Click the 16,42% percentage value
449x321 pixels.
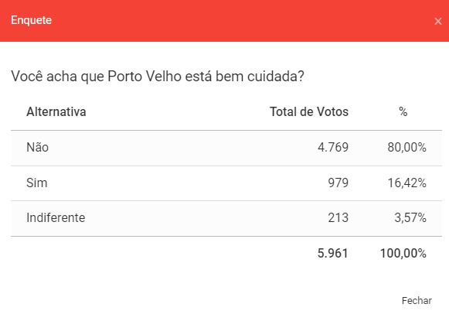407,183
